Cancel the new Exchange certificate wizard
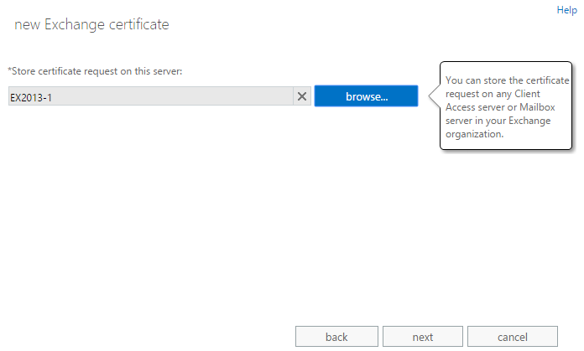584x351 pixels. 513,337
